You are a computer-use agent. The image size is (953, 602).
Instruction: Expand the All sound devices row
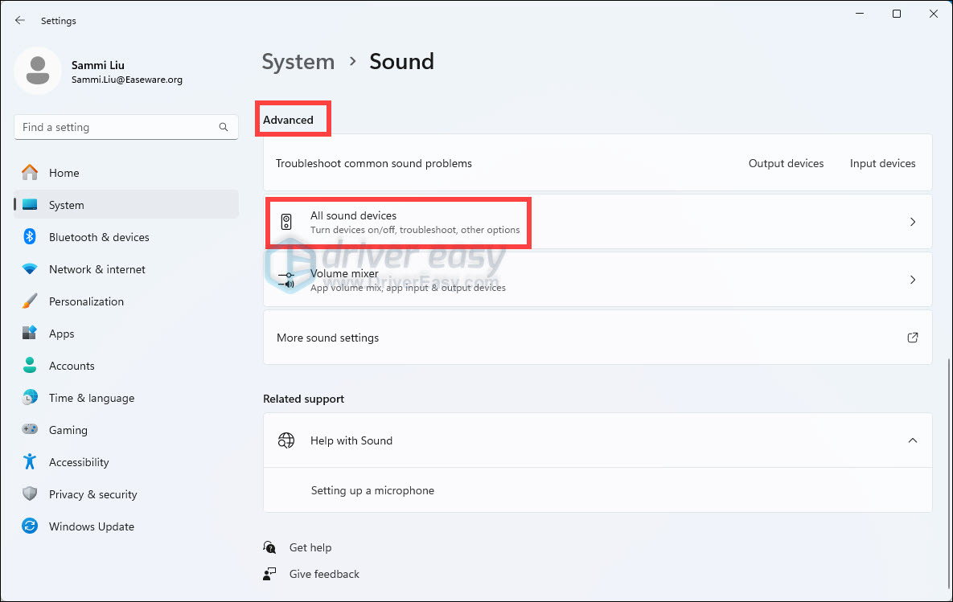(x=912, y=221)
